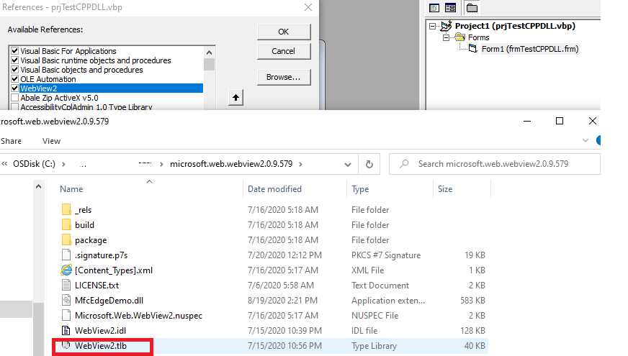Collapse the Forms tree node
The width and height of the screenshot is (628, 356).
coord(446,37)
